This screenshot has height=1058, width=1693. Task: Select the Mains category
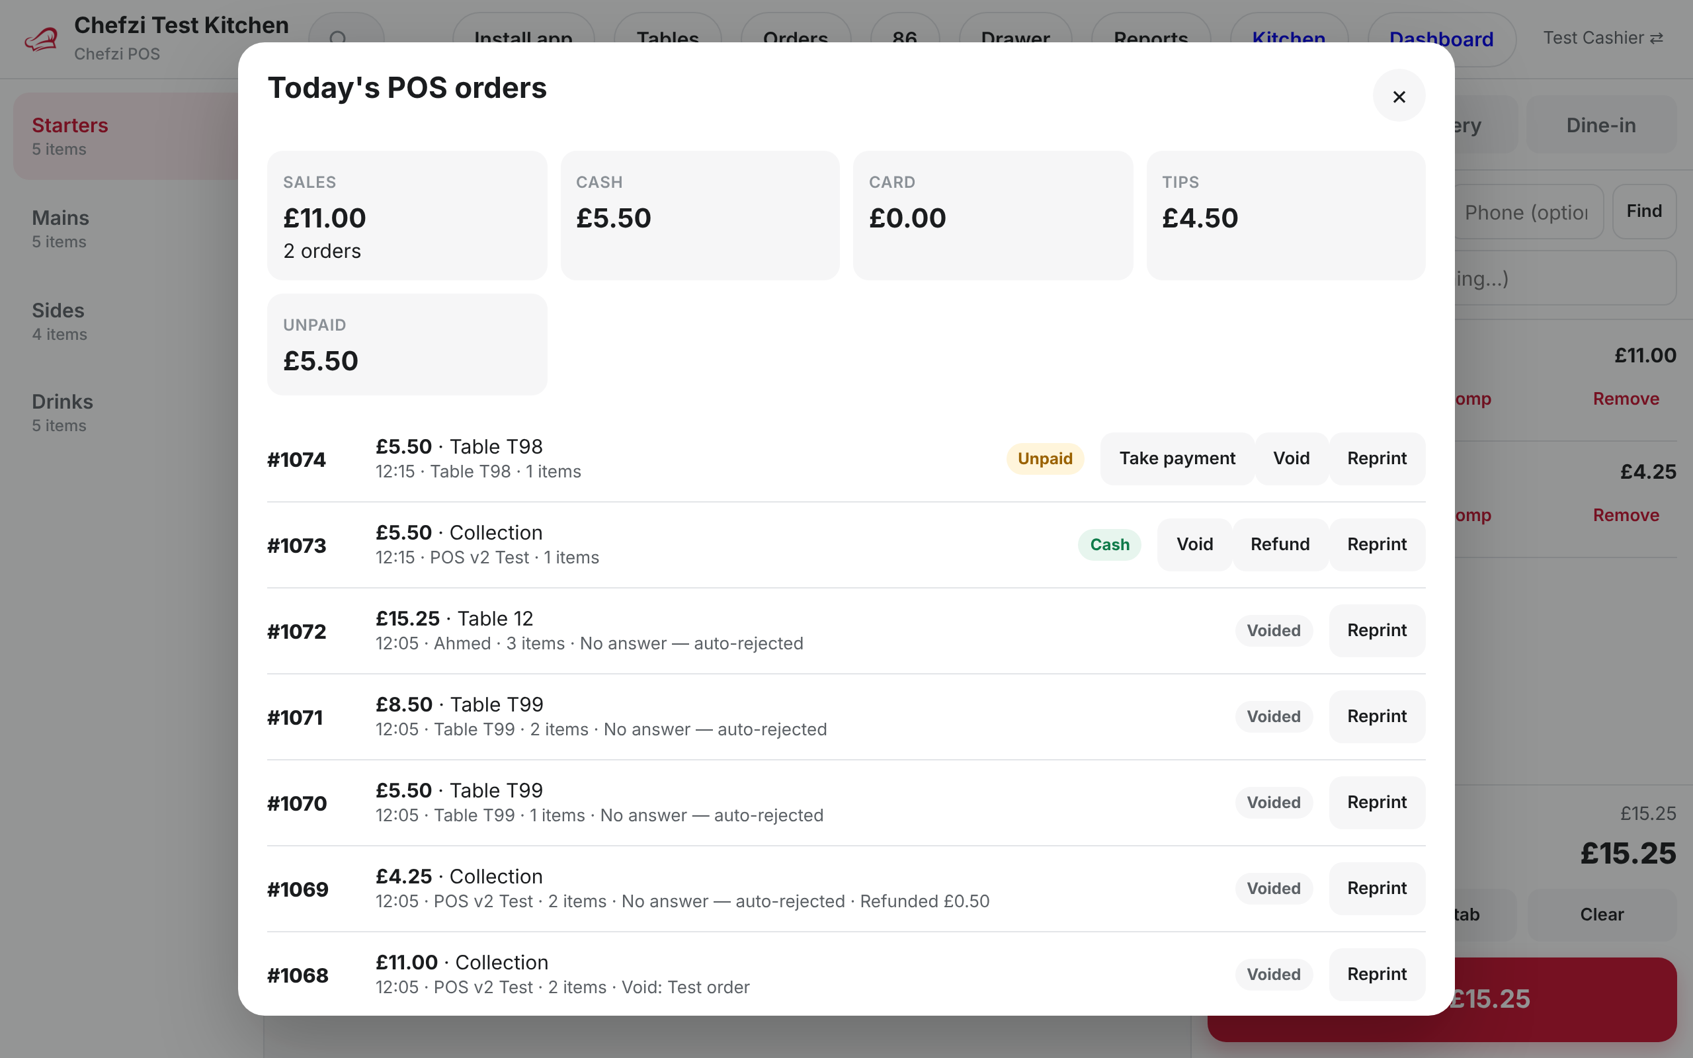pyautogui.click(x=126, y=229)
